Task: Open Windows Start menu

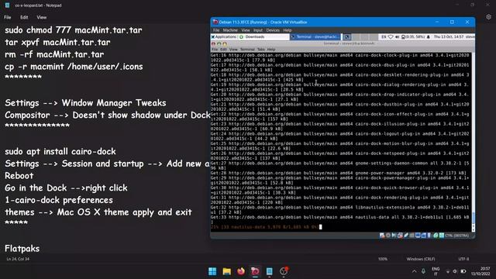Action: point(212,271)
